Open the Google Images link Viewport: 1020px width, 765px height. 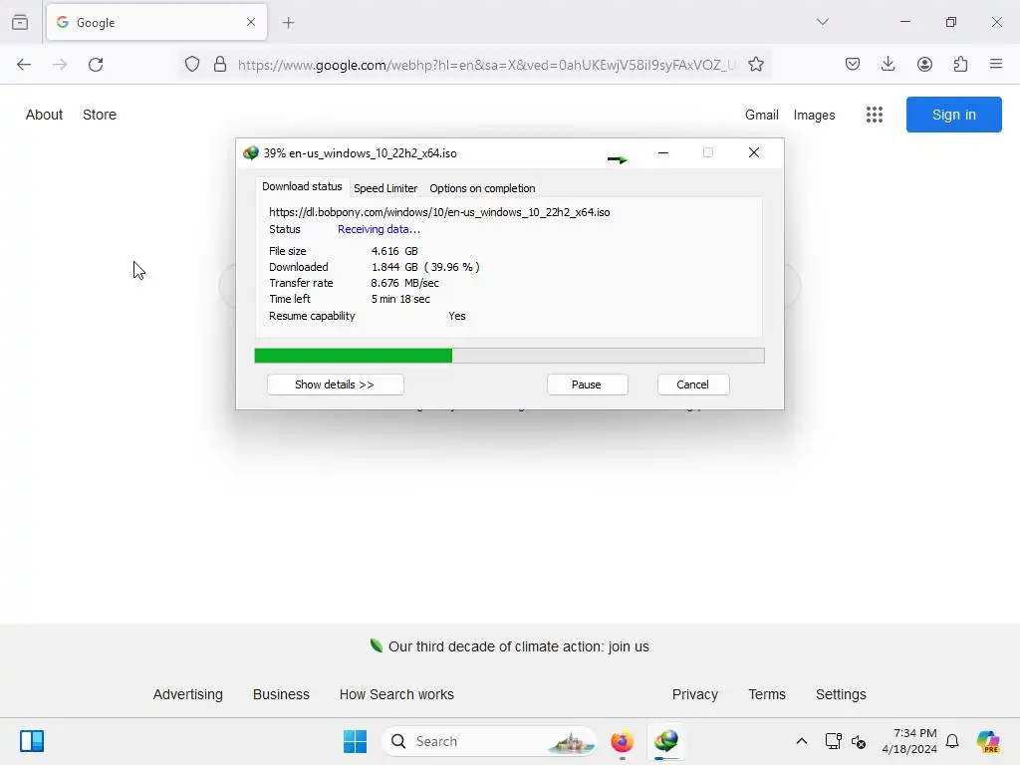pos(814,116)
